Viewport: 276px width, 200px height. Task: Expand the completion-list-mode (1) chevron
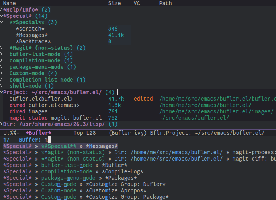(x=2, y=80)
